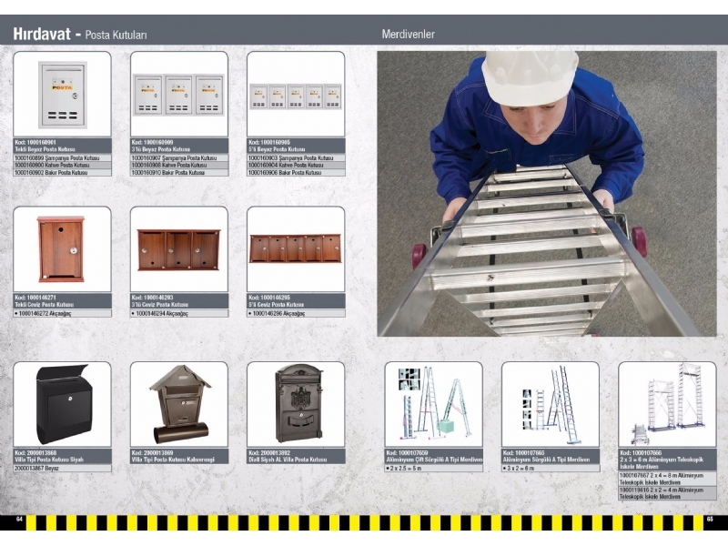728x546 pixels.
Task: Click the large worker carrying ladder photo
Action: (546, 193)
